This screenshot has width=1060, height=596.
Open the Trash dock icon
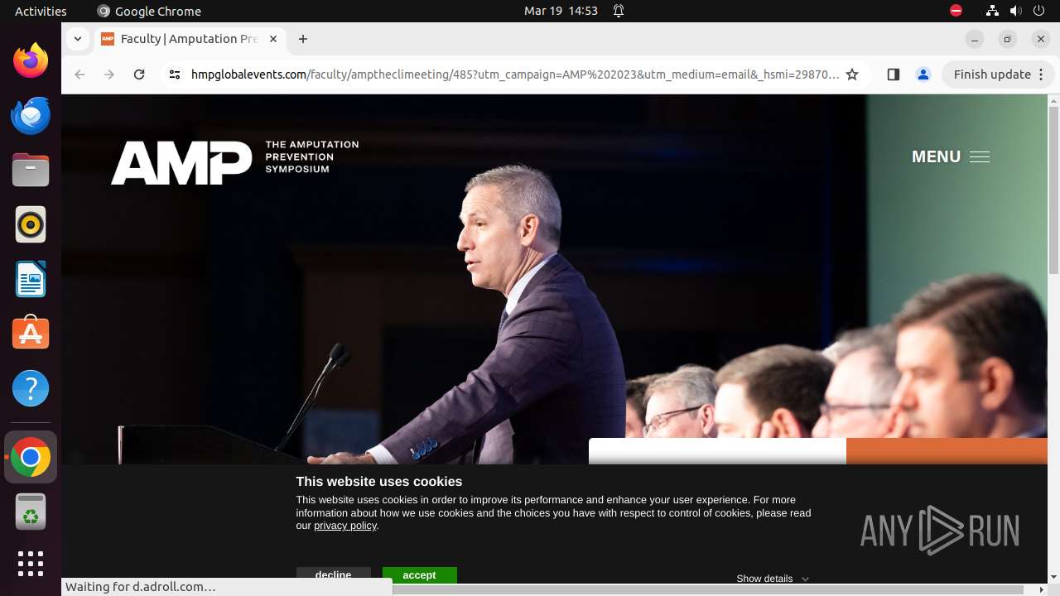tap(31, 512)
